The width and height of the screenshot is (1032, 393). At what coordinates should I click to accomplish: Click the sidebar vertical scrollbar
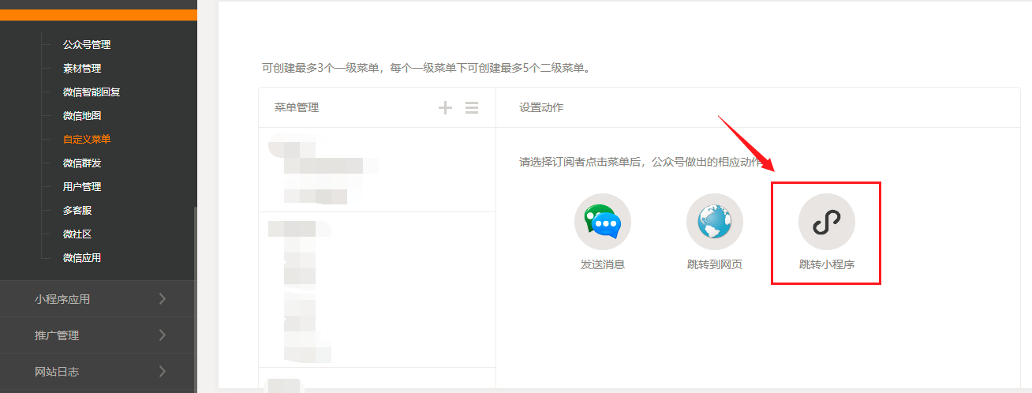(195, 300)
